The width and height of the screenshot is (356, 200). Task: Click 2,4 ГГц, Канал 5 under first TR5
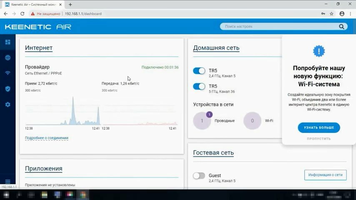tap(222, 76)
